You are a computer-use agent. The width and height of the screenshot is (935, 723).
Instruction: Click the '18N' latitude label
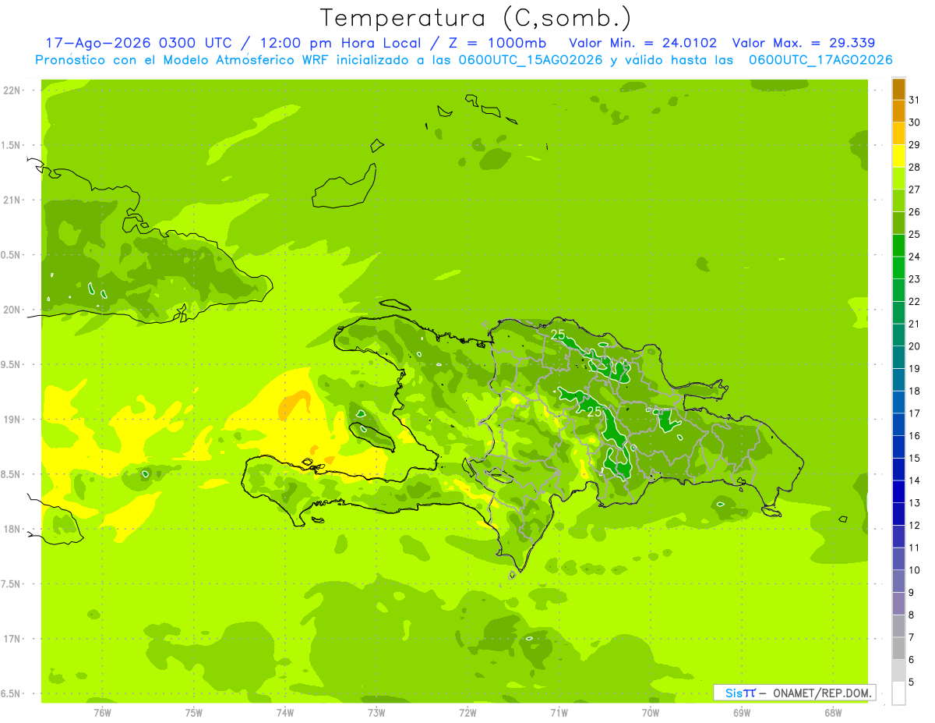tap(13, 530)
